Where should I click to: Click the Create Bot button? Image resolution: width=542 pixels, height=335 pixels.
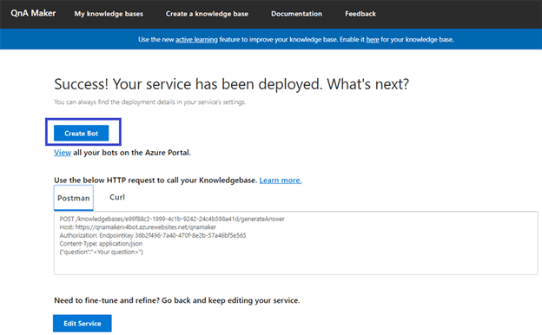(x=82, y=133)
